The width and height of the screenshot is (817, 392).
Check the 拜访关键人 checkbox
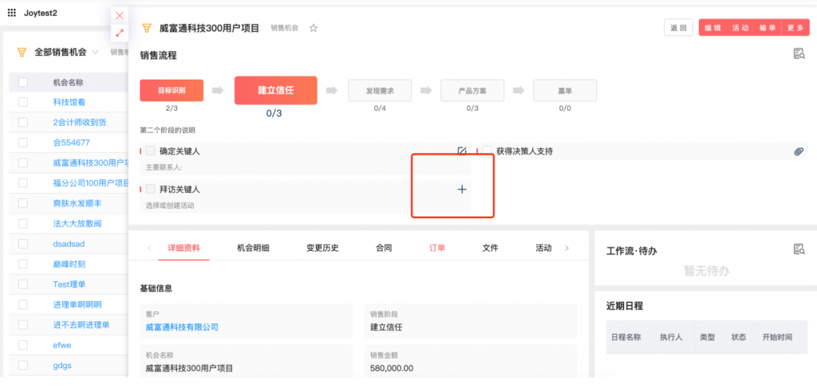point(151,190)
